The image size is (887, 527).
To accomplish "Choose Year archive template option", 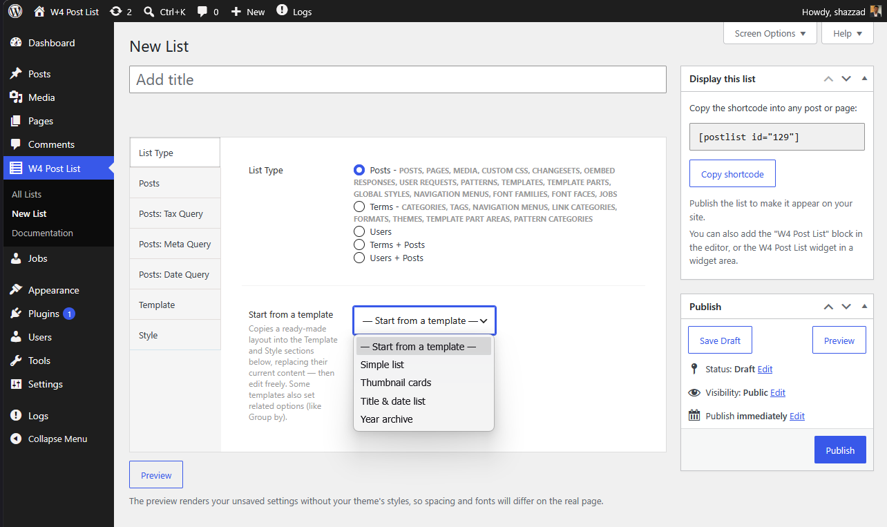I will 423,419.
